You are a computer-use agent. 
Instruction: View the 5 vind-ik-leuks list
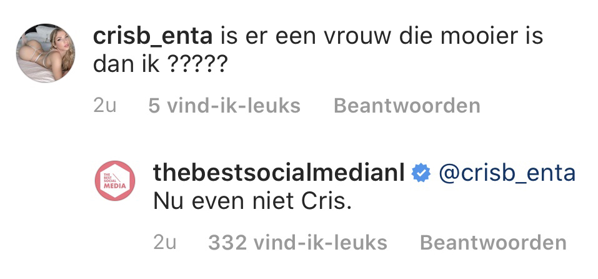coord(224,106)
